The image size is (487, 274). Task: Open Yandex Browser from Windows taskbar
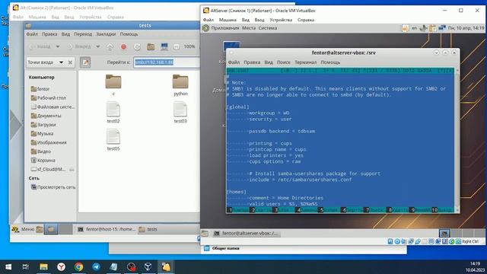click(x=61, y=267)
